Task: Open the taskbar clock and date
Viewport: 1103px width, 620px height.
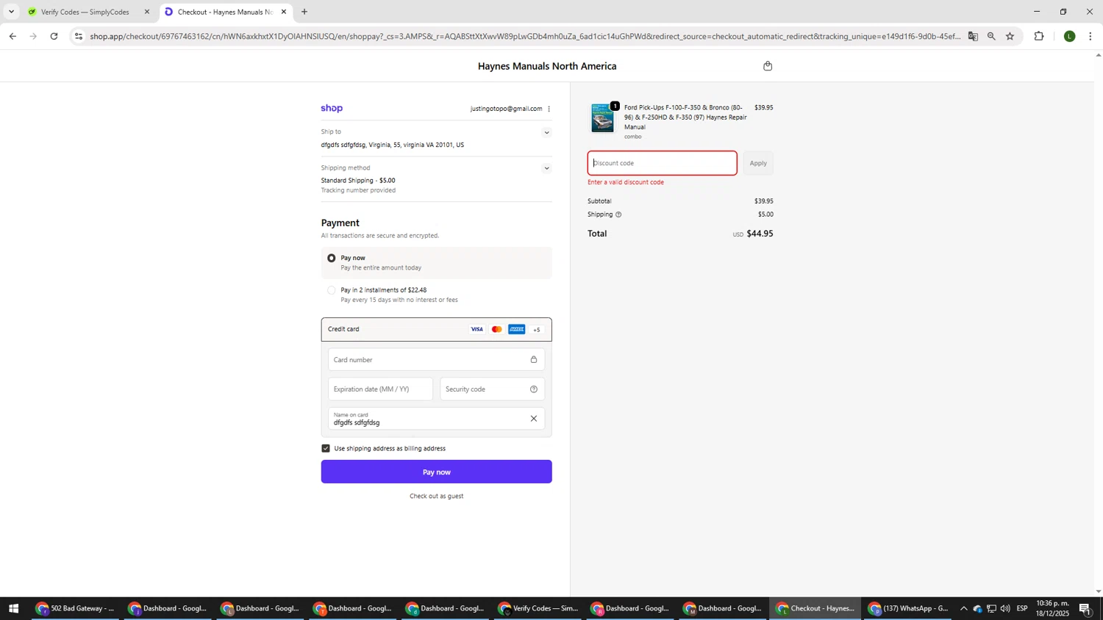Action: 1052,608
